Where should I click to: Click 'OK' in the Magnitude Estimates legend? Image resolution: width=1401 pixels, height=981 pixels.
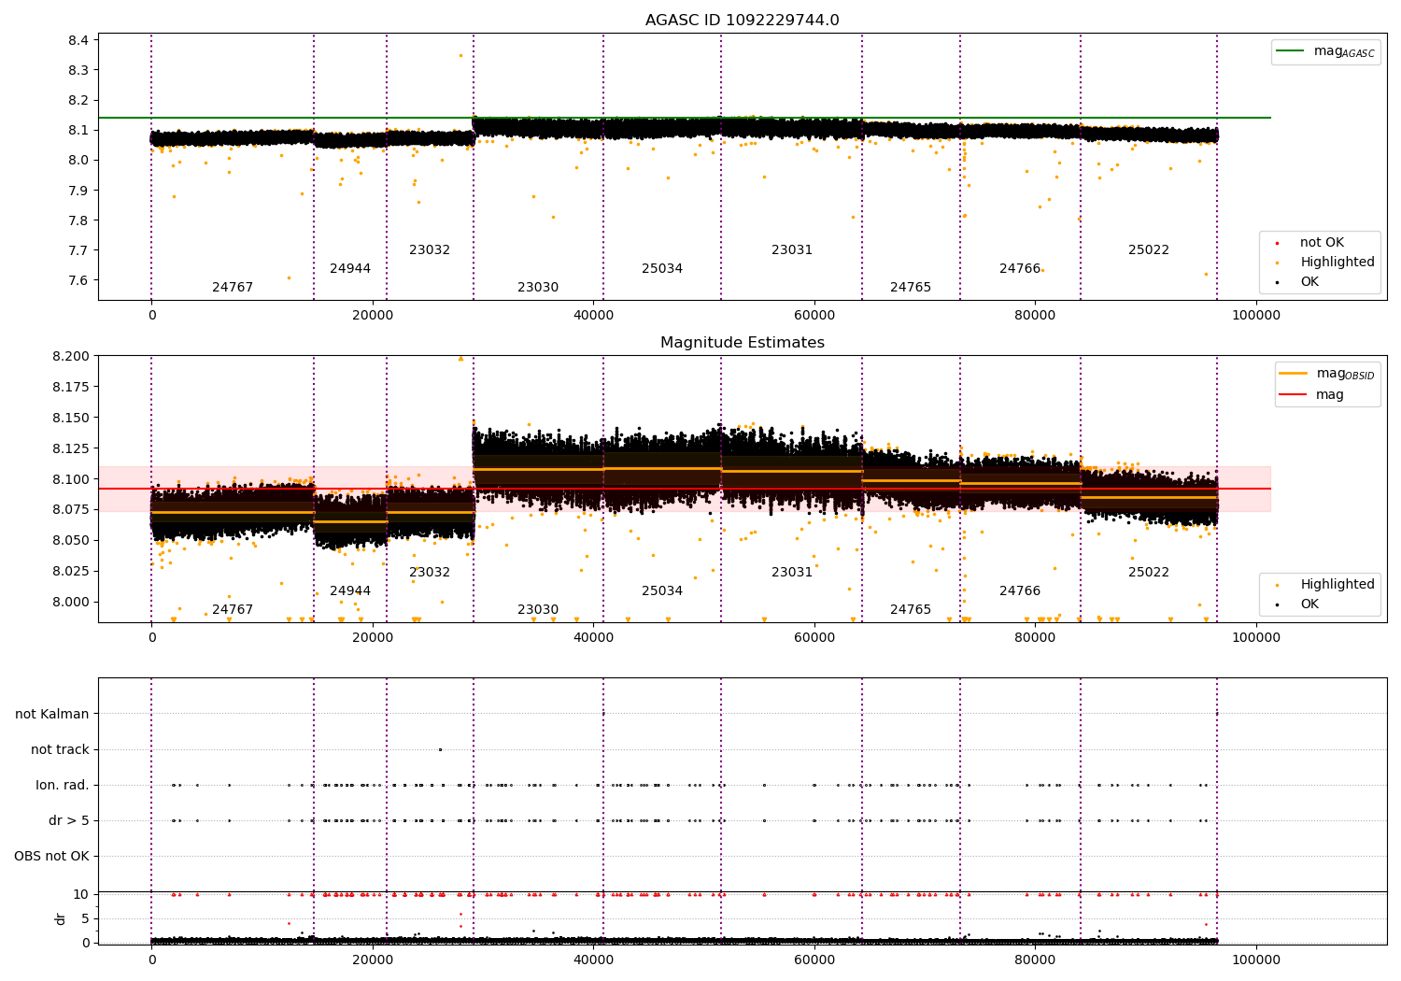click(1298, 604)
